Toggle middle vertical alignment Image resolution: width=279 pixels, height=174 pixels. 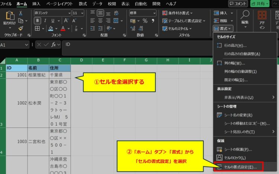click(100, 13)
